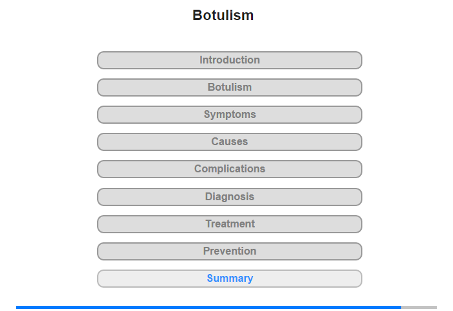
Task: Pick the button between Symptoms and Complications
Action: [229, 142]
